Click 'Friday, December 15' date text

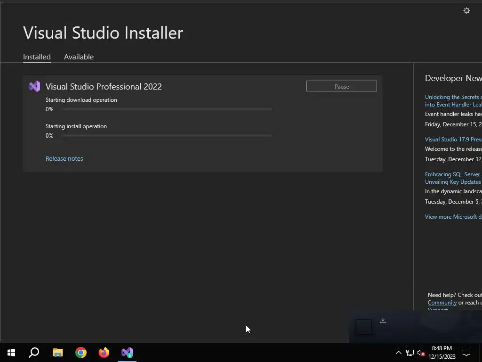point(453,124)
